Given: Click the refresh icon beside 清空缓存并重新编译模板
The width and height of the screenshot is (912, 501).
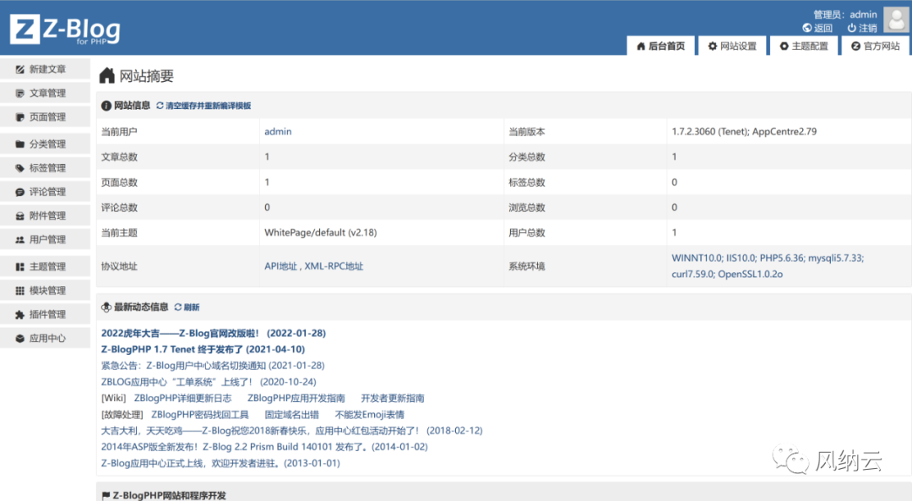Looking at the screenshot, I should pos(160,106).
